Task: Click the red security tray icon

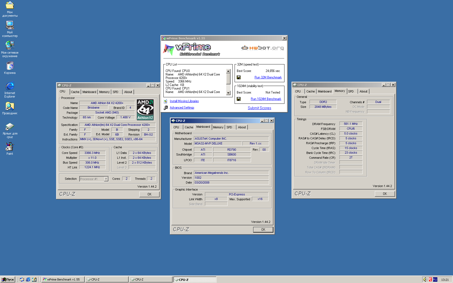Action: coord(430,279)
